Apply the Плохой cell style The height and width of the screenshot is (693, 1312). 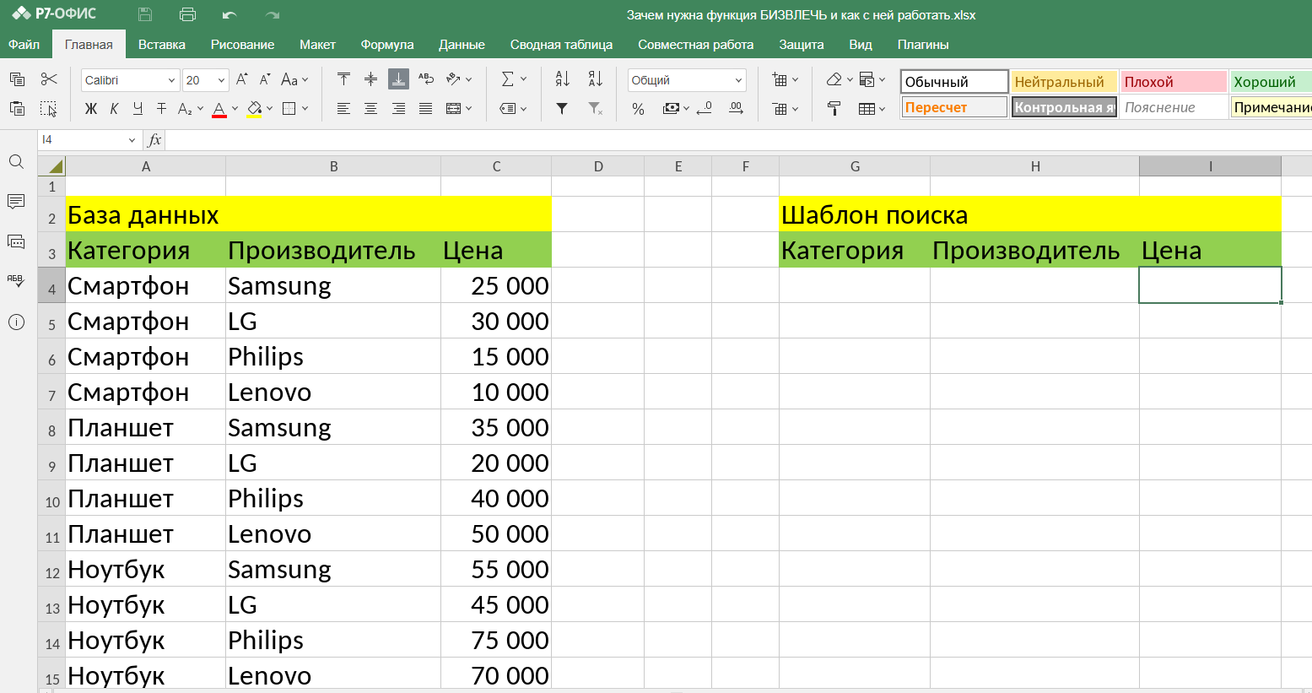pos(1174,81)
